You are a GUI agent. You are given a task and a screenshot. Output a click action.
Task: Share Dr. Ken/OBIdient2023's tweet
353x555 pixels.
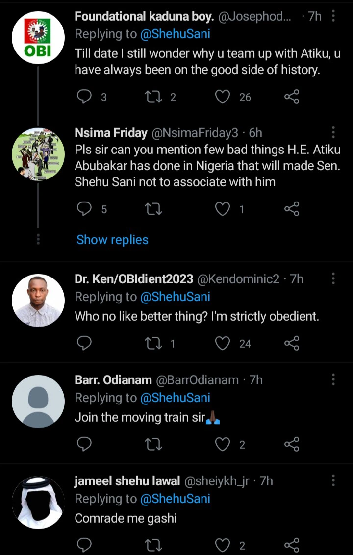click(x=292, y=344)
